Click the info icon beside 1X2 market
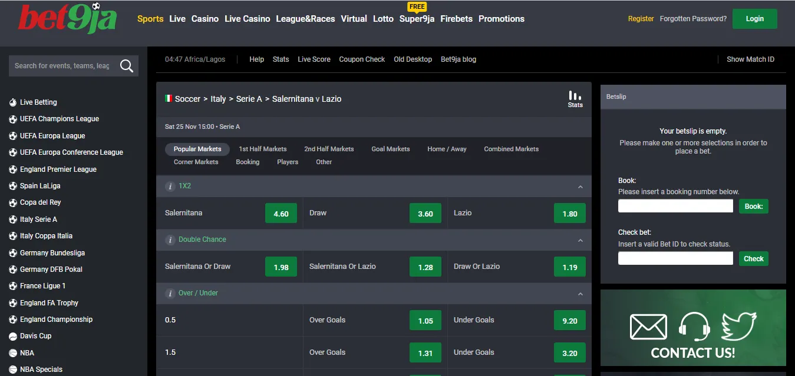 pos(169,185)
